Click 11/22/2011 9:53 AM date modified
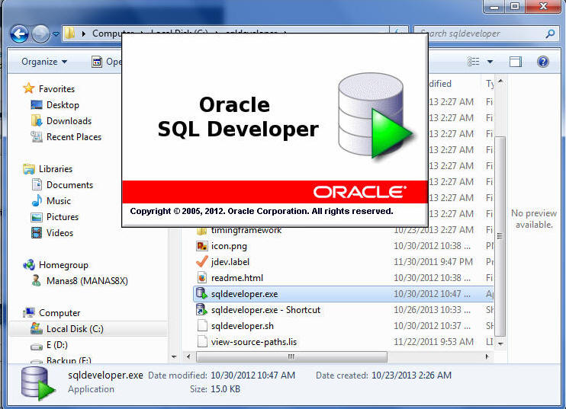The image size is (566, 409). 433,342
